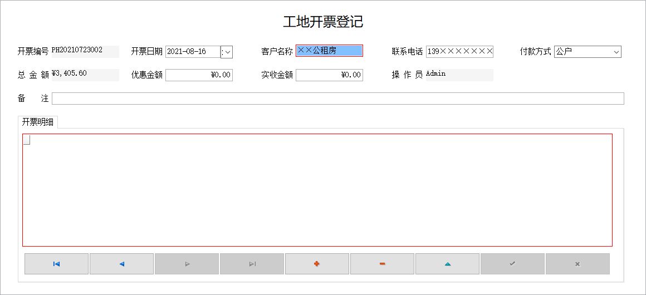Select the grid corner selector box
The image size is (646, 295).
coord(26,140)
